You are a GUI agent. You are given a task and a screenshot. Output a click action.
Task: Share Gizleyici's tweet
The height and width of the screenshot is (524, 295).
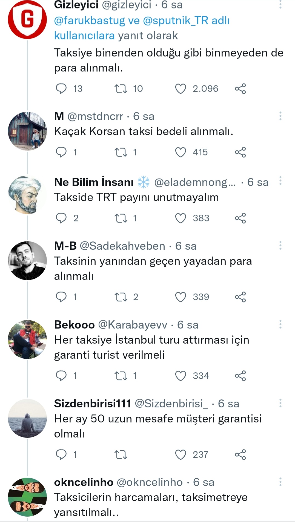240,89
